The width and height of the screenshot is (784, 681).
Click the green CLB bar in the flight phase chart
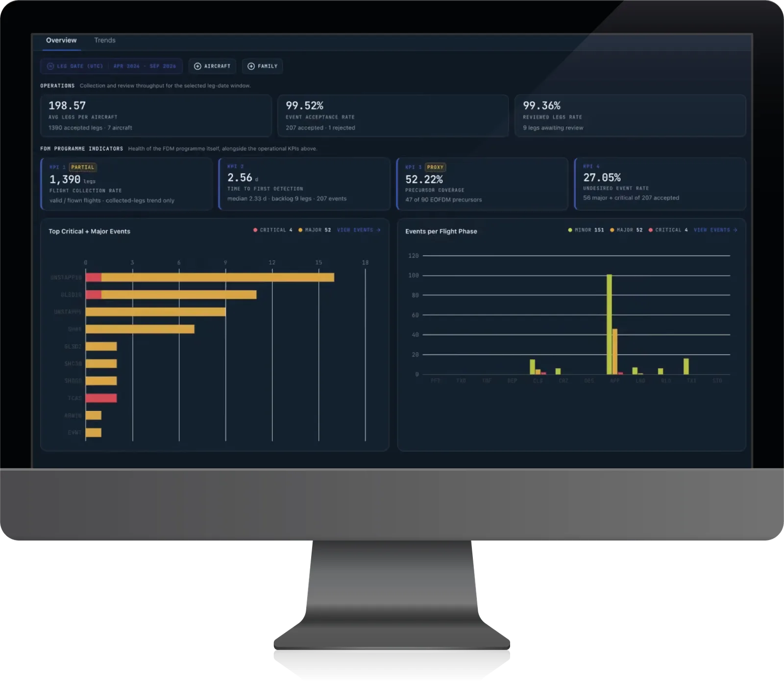click(x=533, y=367)
